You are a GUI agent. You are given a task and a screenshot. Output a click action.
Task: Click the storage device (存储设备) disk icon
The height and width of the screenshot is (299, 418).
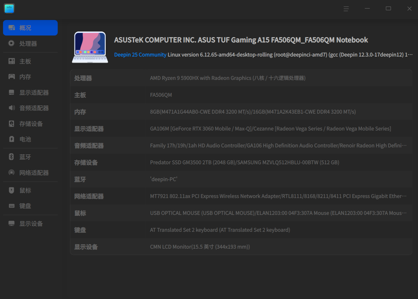coord(12,123)
